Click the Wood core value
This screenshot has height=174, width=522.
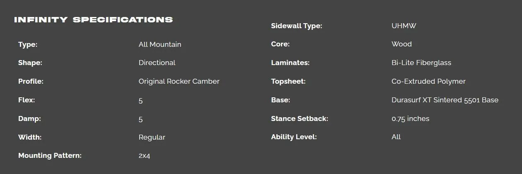pos(401,44)
